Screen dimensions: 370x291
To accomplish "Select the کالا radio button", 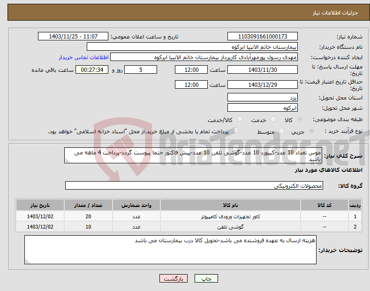I will [x=300, y=119].
